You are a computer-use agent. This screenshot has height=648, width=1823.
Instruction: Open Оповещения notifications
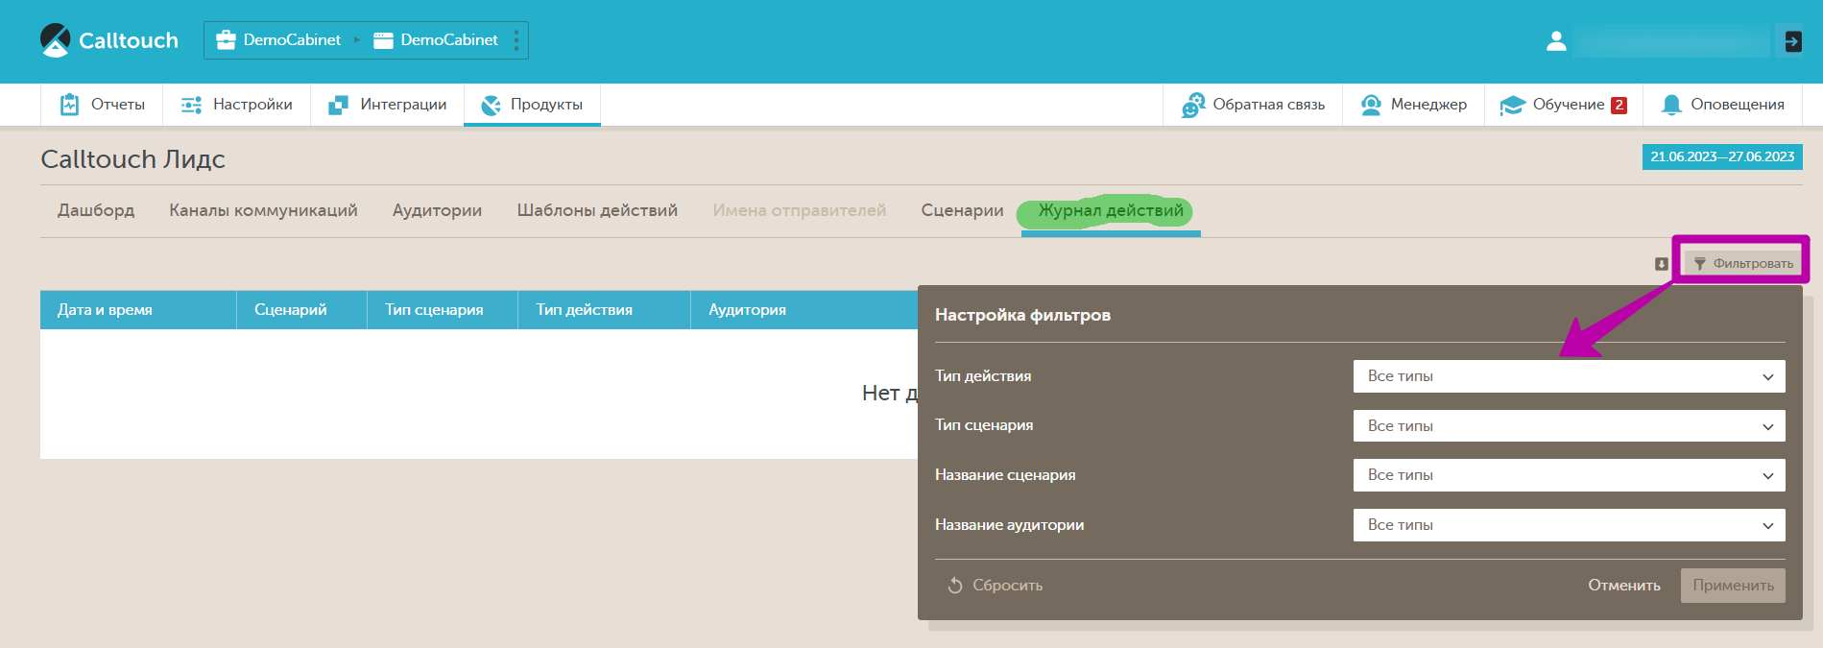tap(1722, 105)
